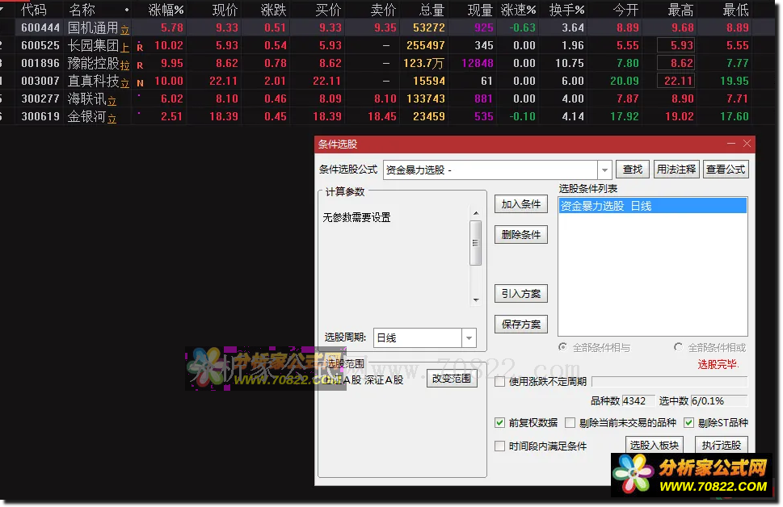Sort by the 涨跌 column header
Image resolution: width=783 pixels, height=507 pixels.
pos(273,10)
